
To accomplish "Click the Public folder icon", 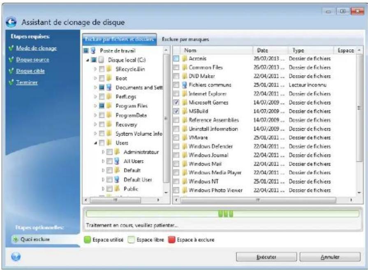I will (x=117, y=189).
